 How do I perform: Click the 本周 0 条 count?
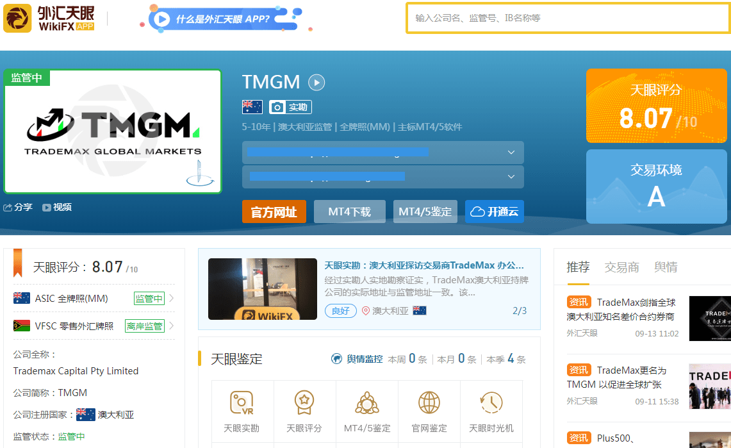click(407, 359)
